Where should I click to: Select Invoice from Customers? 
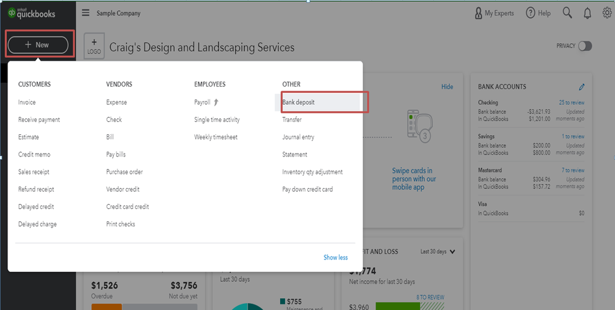(x=26, y=102)
